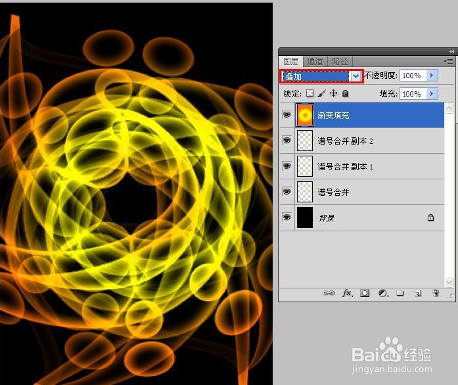Open the 填充 fill slider arrow
The image size is (458, 385).
(432, 94)
